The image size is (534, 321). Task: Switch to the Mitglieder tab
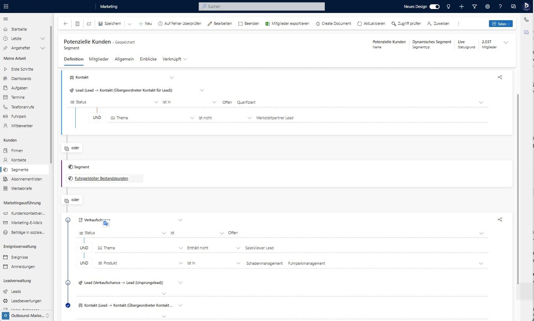[x=98, y=59]
